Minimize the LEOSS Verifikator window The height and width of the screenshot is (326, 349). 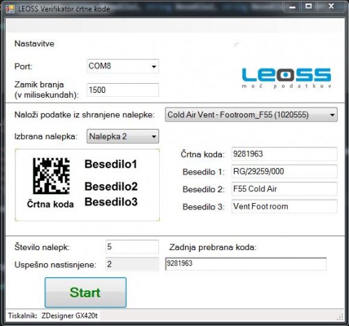click(292, 6)
